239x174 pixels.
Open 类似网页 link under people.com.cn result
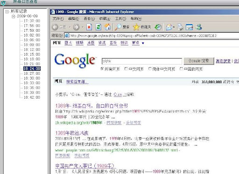coord(82,156)
